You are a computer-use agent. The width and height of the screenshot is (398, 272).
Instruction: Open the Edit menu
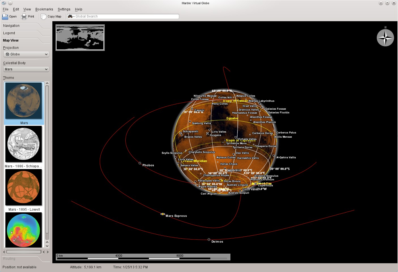(x=16, y=9)
